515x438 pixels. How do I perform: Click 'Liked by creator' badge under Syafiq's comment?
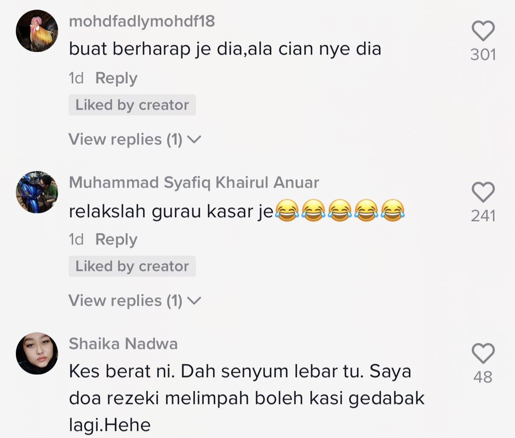tap(132, 267)
